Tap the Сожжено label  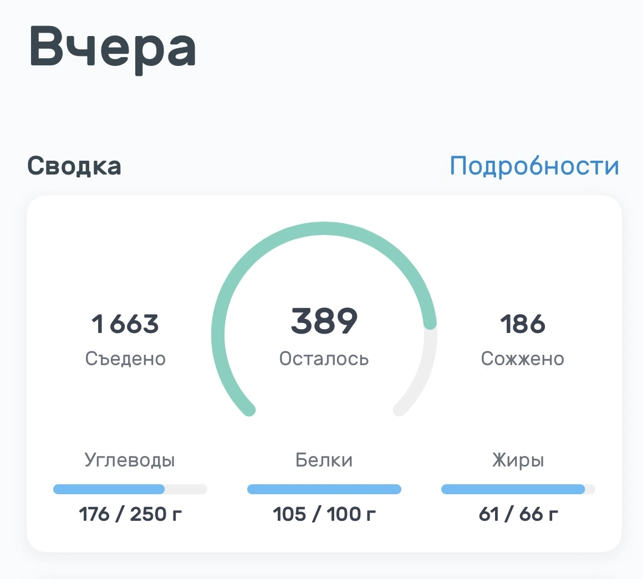[x=522, y=359]
